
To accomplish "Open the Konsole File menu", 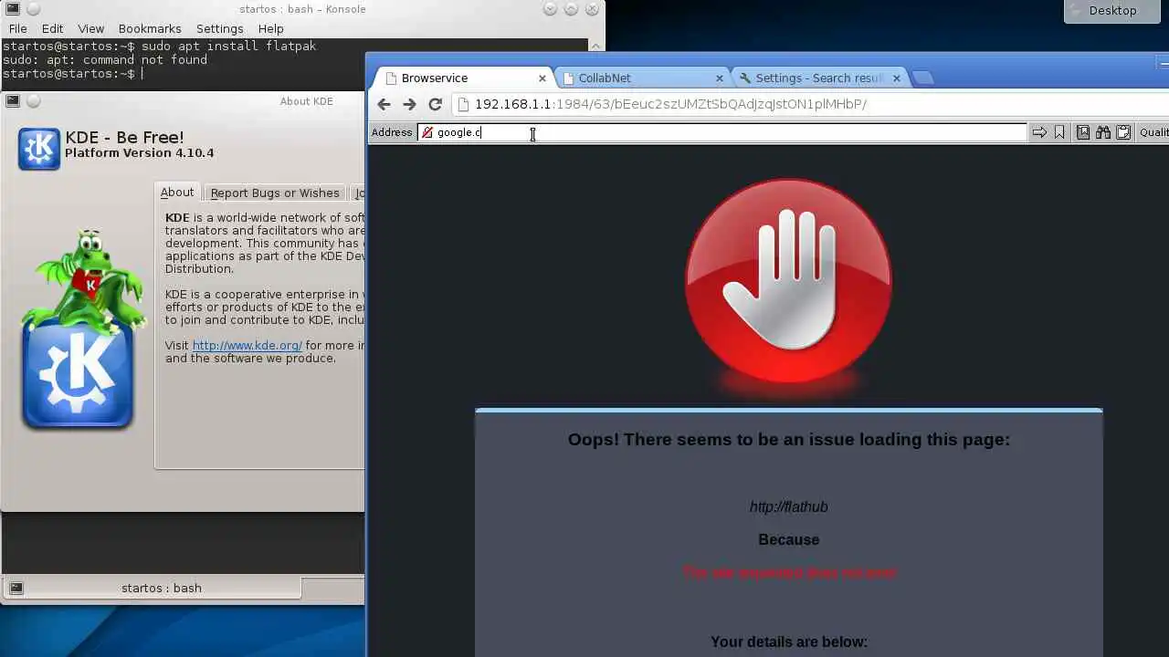I will tap(17, 29).
